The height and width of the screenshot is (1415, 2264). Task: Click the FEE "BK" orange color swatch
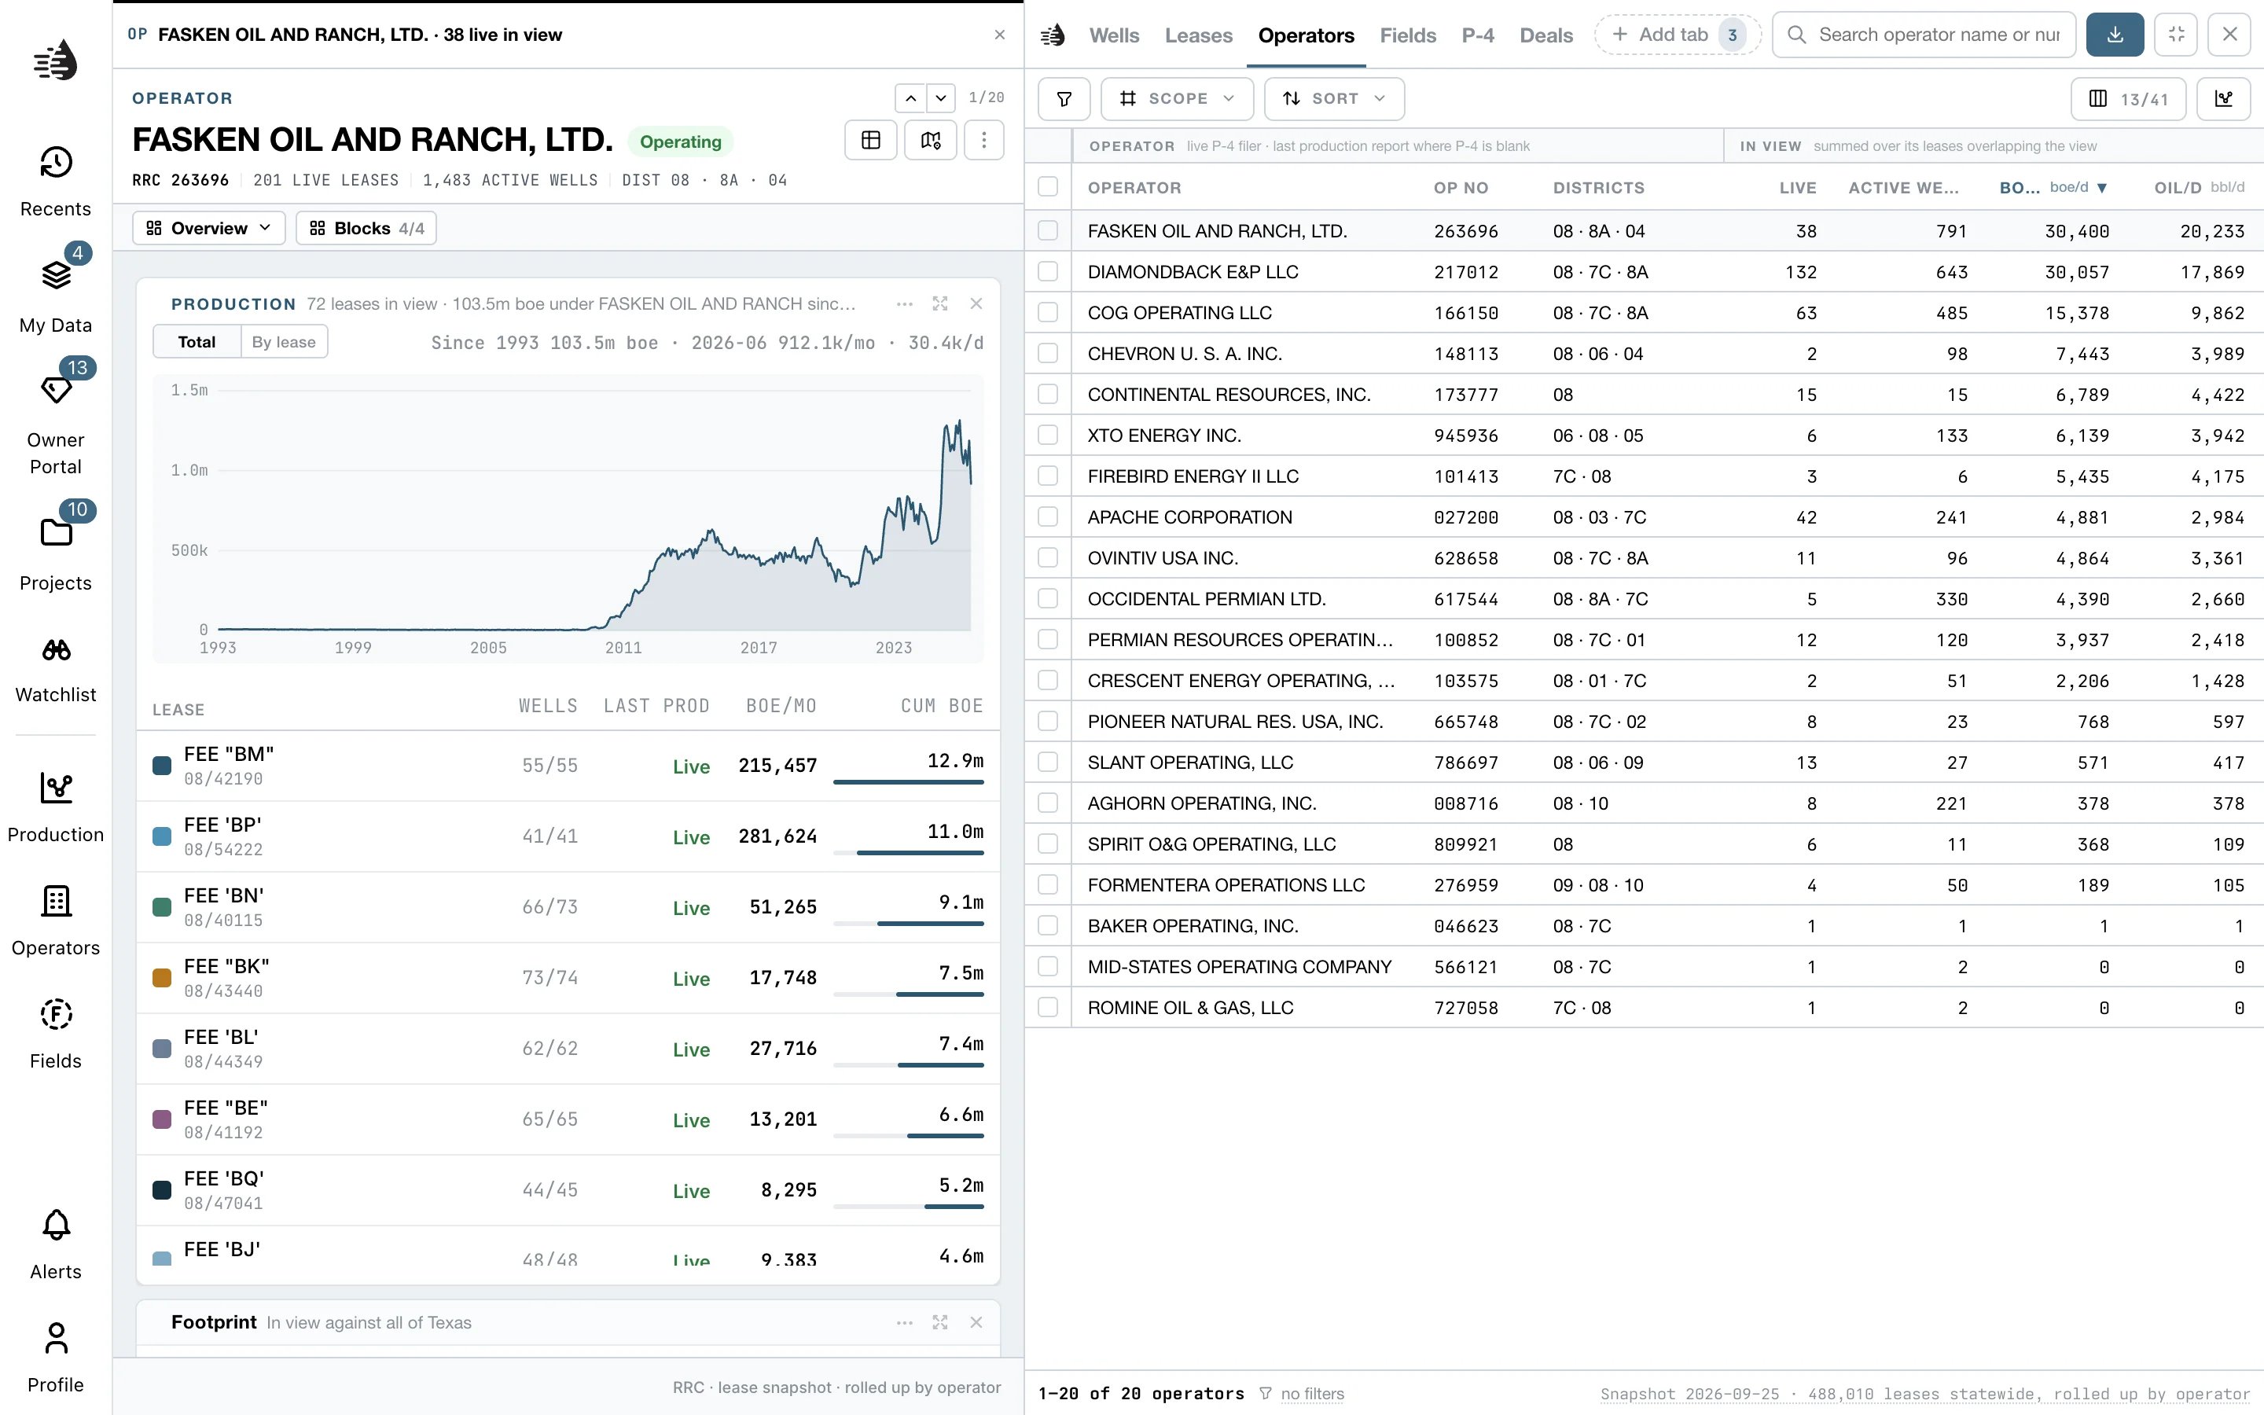tap(162, 978)
